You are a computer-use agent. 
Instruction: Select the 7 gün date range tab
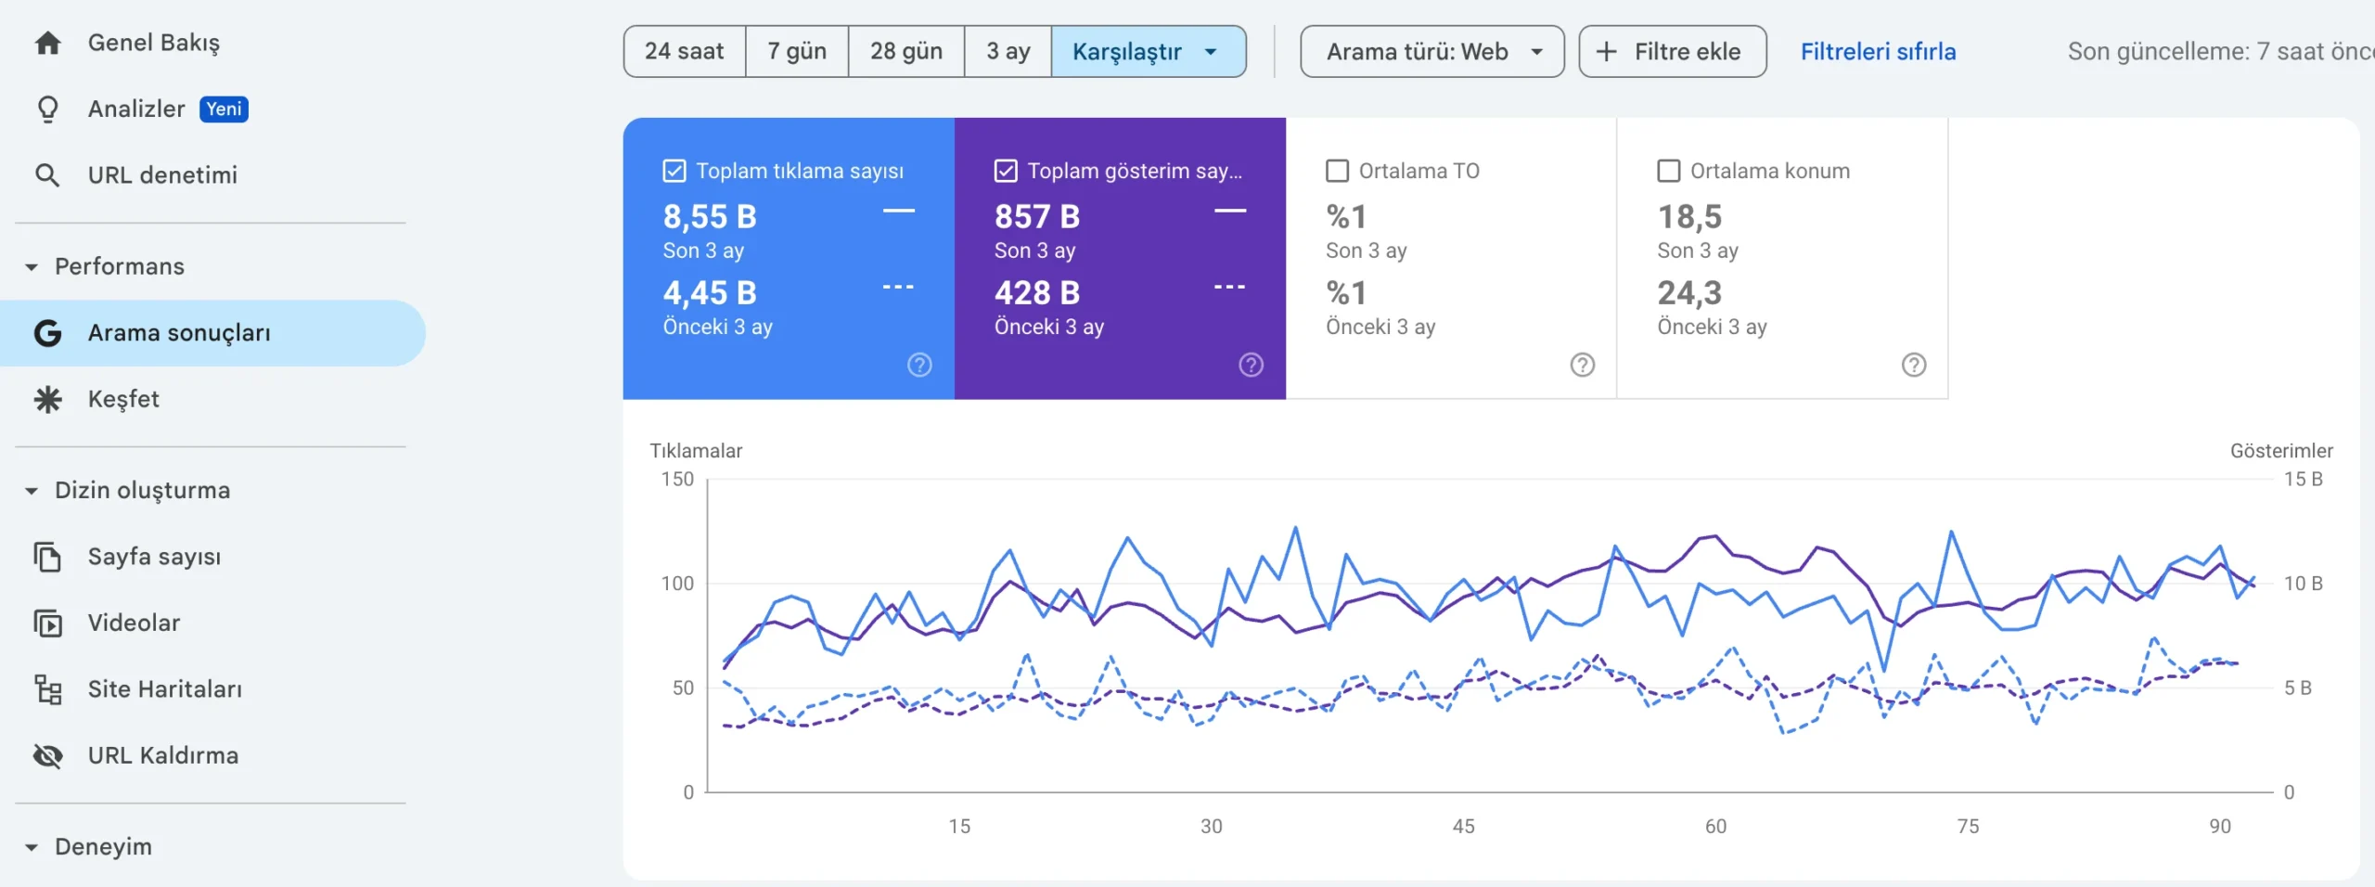coord(796,52)
